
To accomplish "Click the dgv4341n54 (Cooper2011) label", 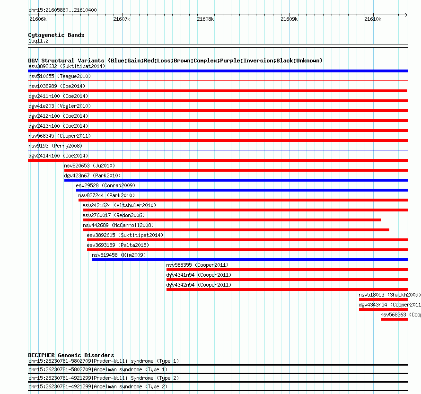I will 199,275.
